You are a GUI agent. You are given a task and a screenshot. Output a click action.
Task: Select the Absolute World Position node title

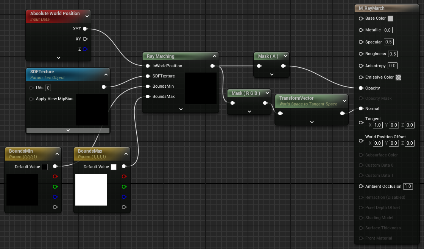coord(55,14)
